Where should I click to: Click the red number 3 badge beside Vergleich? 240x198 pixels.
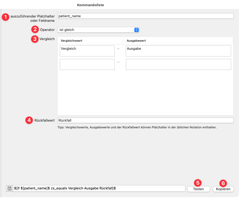click(35, 39)
